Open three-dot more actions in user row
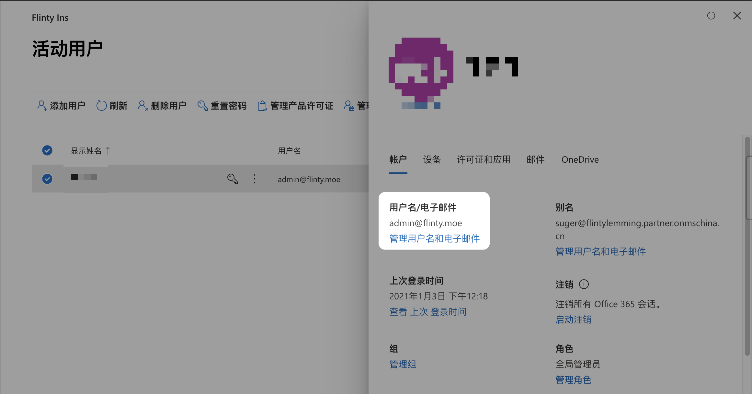 pyautogui.click(x=255, y=179)
